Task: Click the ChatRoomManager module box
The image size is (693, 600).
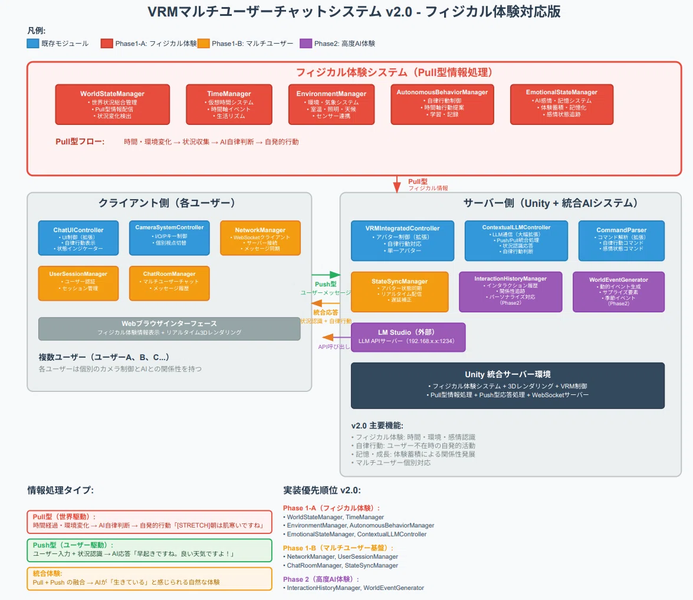Action: 169,283
